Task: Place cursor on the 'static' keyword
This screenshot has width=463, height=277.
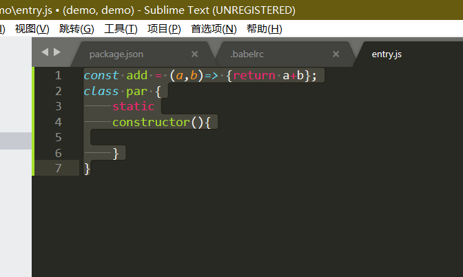Action: point(134,107)
